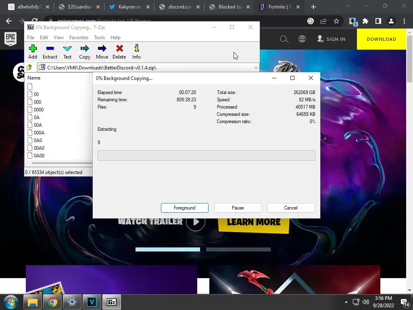This screenshot has width=413, height=310.
Task: Select the second carousel slide indicator
Action: tap(238, 249)
